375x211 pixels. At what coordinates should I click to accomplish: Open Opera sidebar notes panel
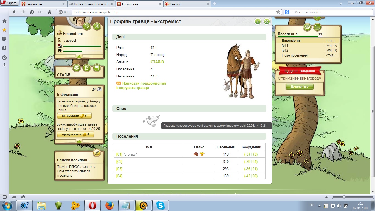(4, 39)
